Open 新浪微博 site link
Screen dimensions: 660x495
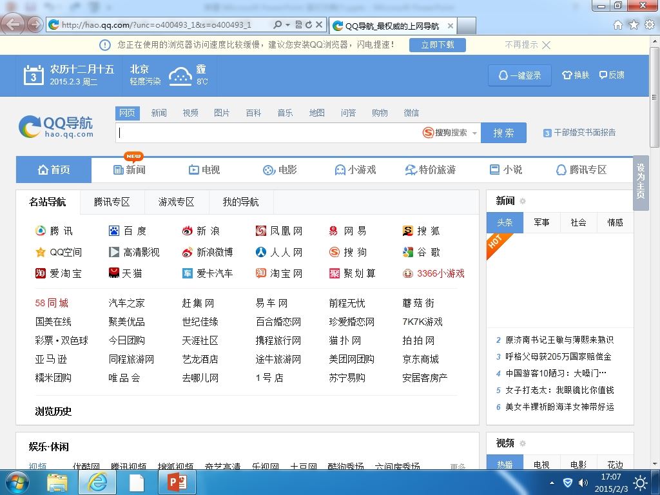[x=208, y=252]
